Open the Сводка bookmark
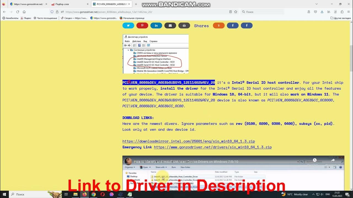Screen dimensions: 353x198 (74, 18)
